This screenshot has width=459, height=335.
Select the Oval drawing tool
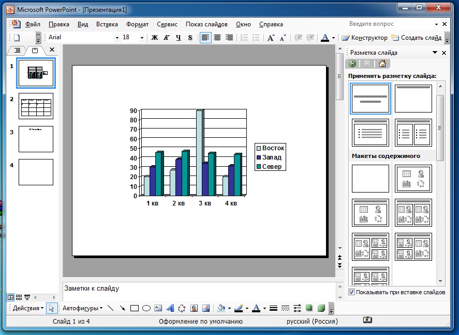[x=146, y=308]
